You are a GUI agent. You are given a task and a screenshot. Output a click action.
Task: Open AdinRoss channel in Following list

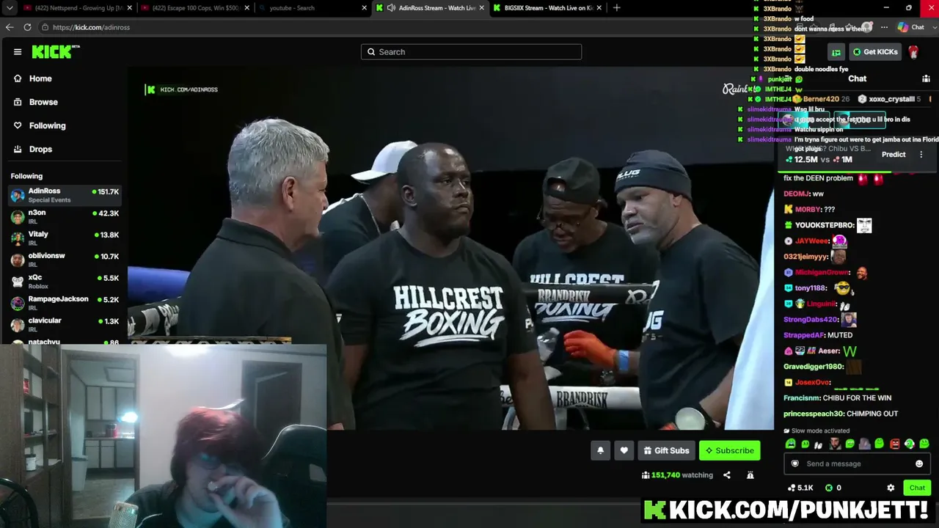coord(65,195)
